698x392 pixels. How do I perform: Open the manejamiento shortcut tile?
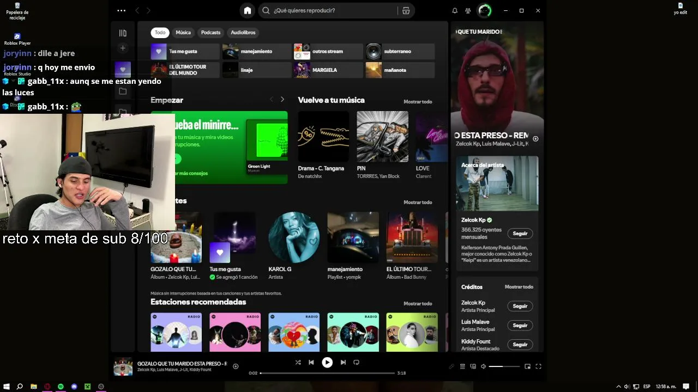(257, 51)
